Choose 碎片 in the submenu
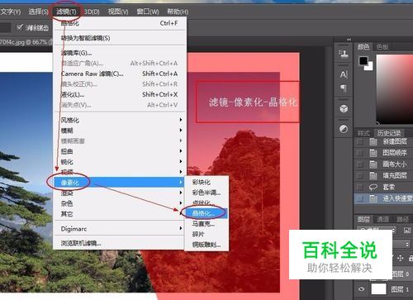 [206, 234]
